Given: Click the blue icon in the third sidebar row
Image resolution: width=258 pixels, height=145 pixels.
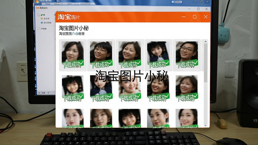Looking at the screenshot, I should click(x=42, y=23).
